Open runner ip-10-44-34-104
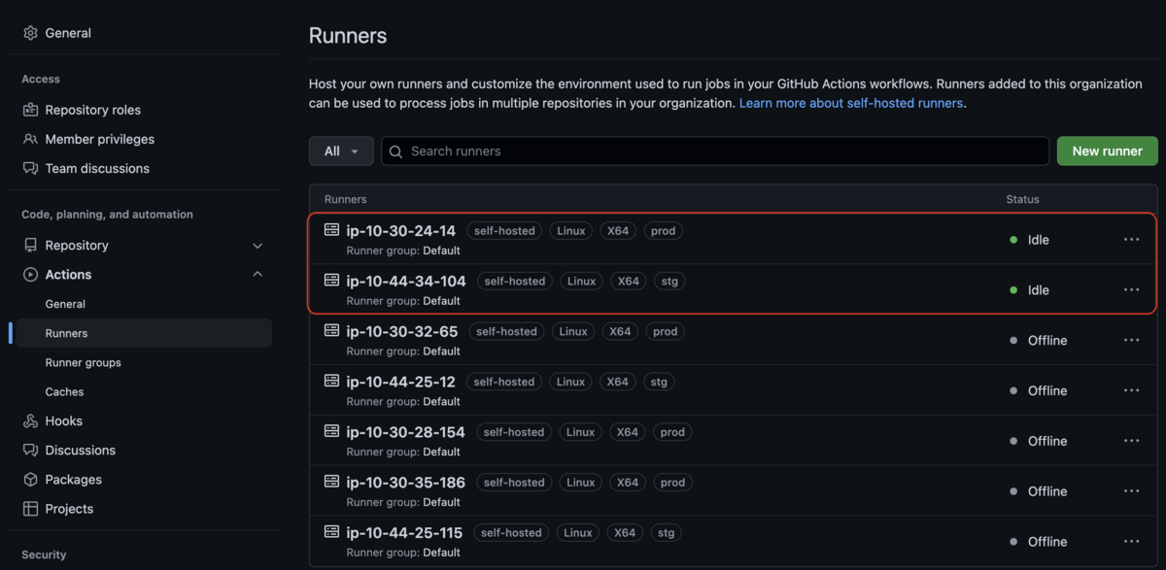 click(406, 282)
